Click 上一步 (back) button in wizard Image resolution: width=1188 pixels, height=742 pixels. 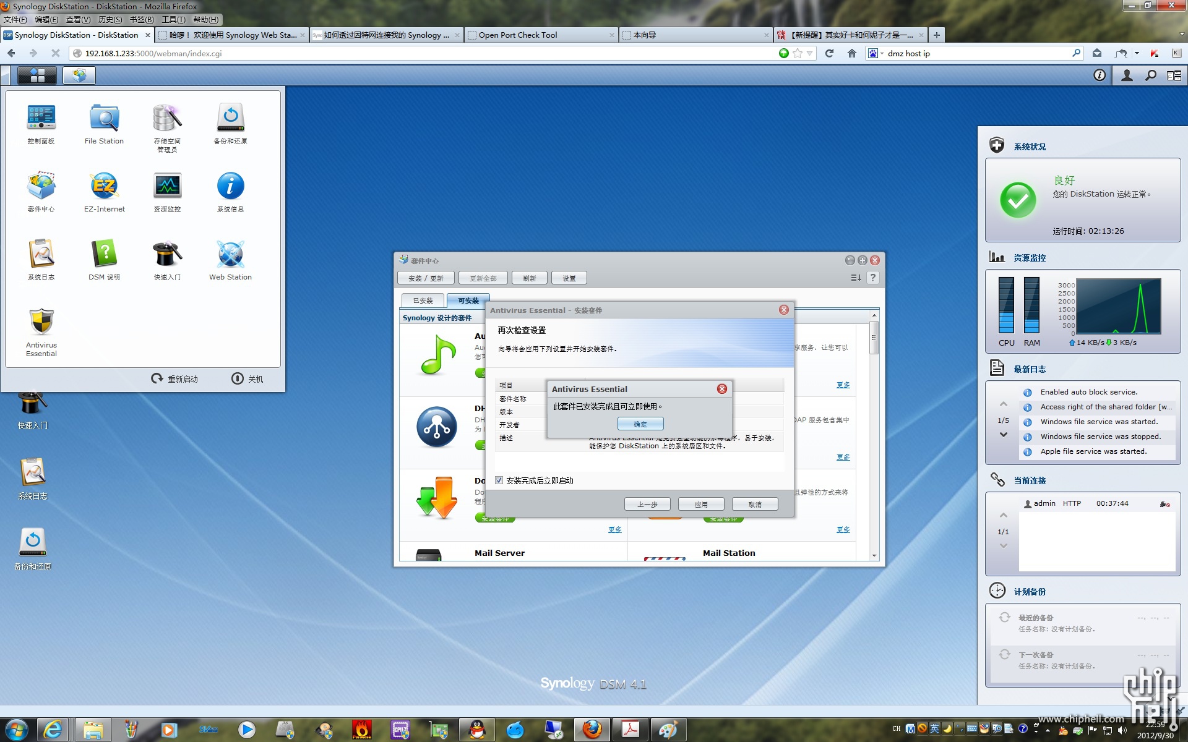[x=647, y=505]
